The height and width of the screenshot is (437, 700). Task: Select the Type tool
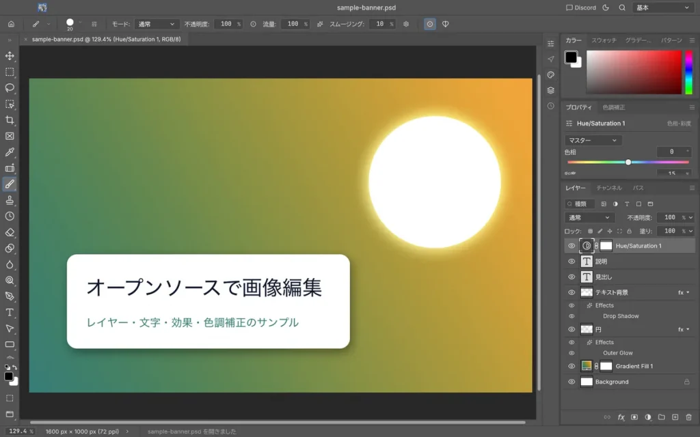coord(10,313)
